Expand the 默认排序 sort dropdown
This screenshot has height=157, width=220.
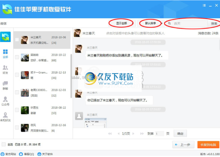pyautogui.click(x=150, y=23)
